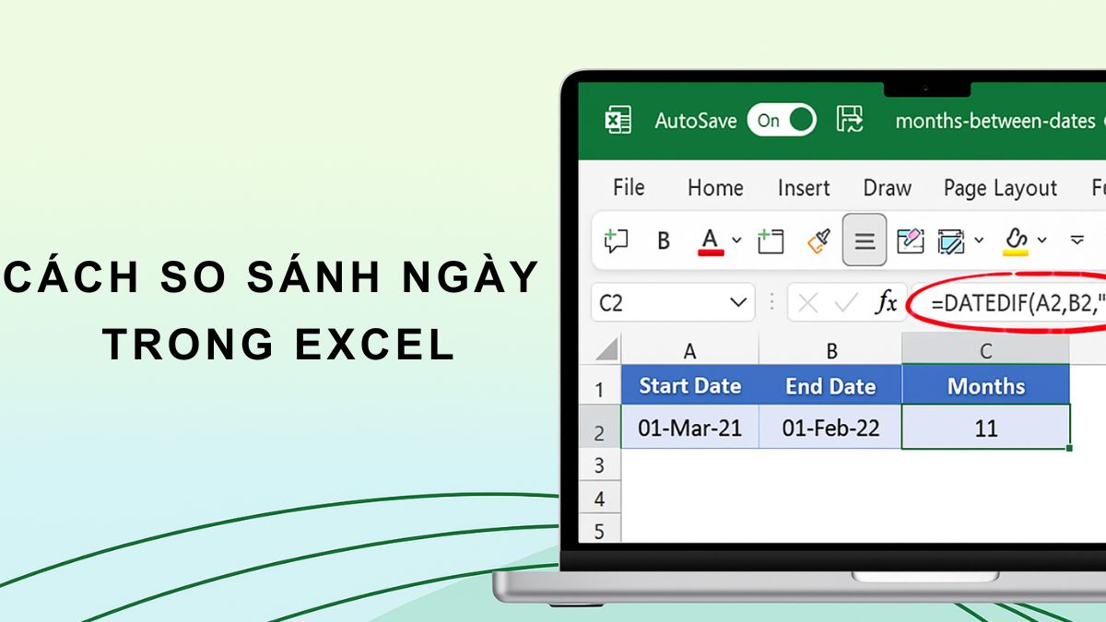Click the Start Date header cell
Viewport: 1106px width, 622px height.
click(x=690, y=385)
